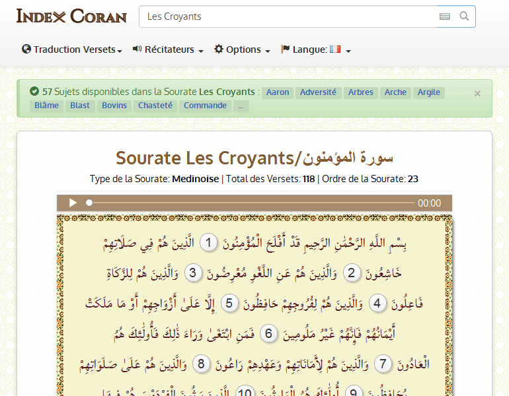This screenshot has height=396, width=509.
Task: Dismiss the green subjects alert
Action: coord(477,94)
